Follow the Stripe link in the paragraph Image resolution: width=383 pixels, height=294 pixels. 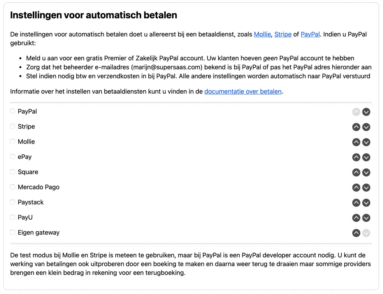tap(283, 34)
